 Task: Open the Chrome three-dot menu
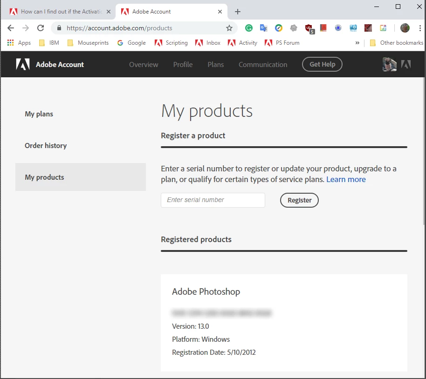coord(420,28)
